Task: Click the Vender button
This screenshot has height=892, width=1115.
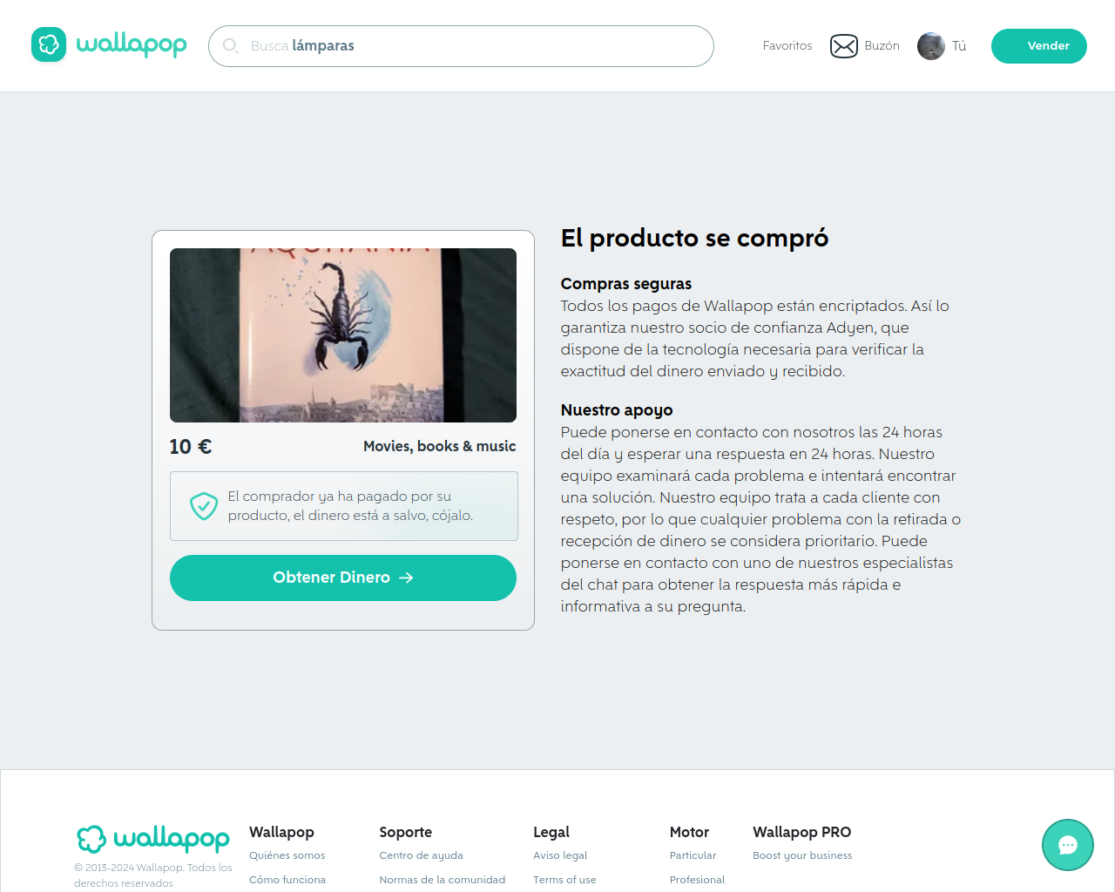Action: [x=1039, y=46]
